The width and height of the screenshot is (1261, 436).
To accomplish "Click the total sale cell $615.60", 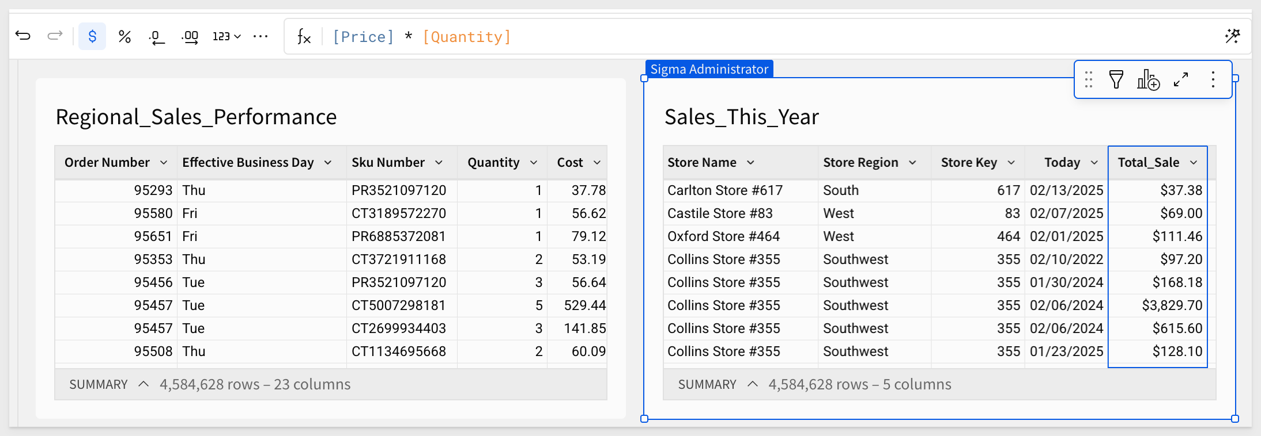I will 1158,328.
